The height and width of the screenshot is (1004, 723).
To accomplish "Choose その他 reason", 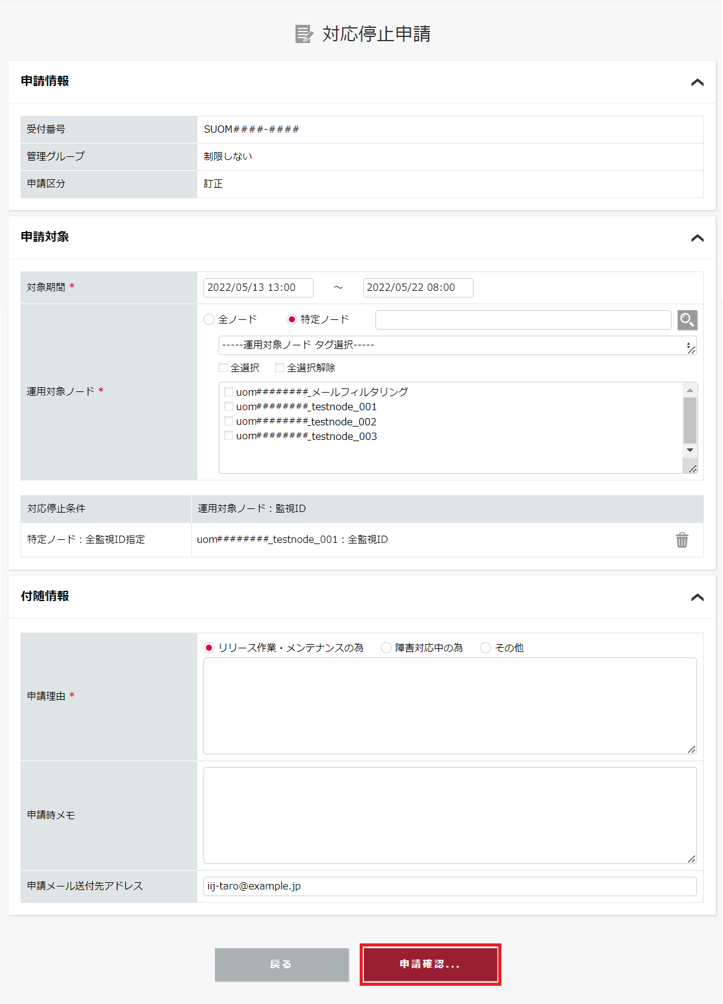I will tap(486, 648).
